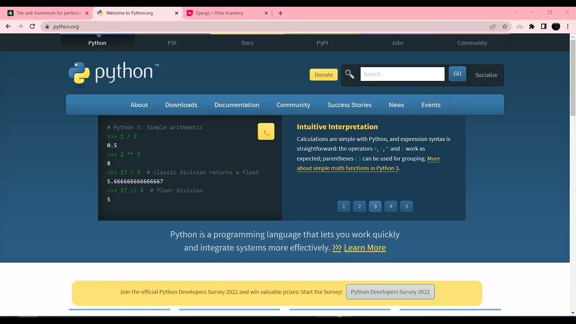
Task: Launch the interactive shell with the yellow prompt icon
Action: coord(266,131)
